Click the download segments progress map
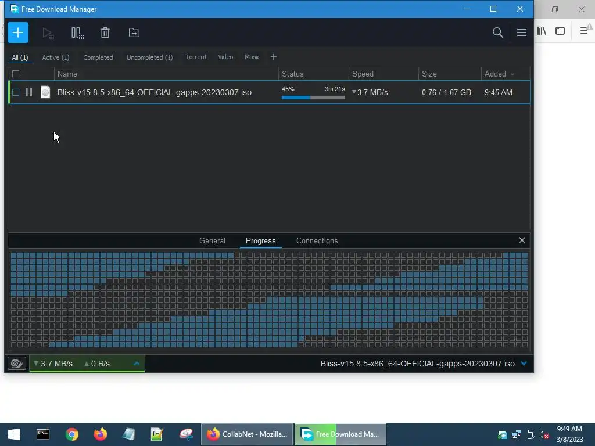The image size is (595, 446). point(269,300)
